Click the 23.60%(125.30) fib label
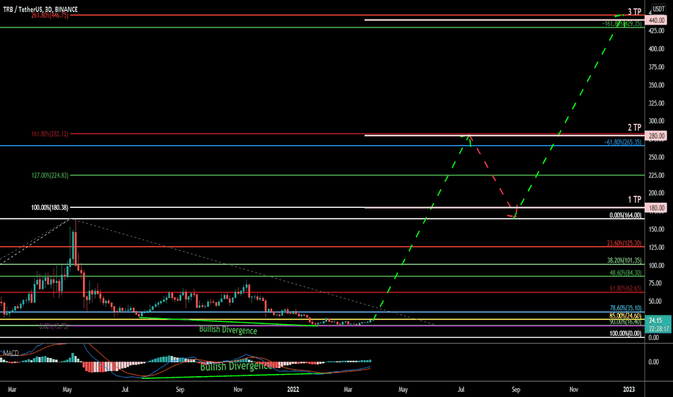 pos(624,243)
